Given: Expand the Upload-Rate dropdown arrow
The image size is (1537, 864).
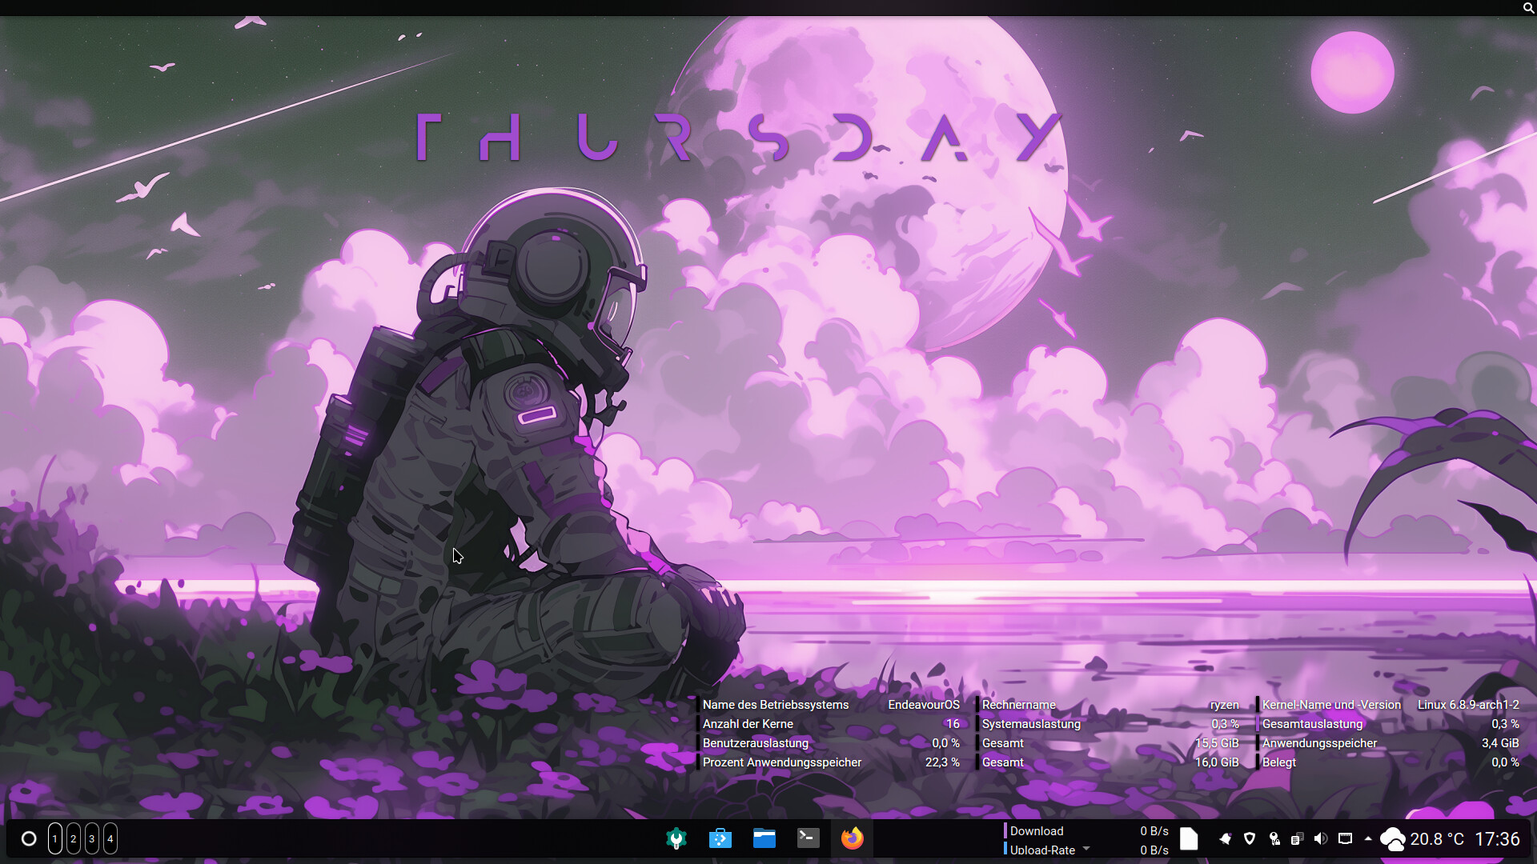Looking at the screenshot, I should point(1086,849).
